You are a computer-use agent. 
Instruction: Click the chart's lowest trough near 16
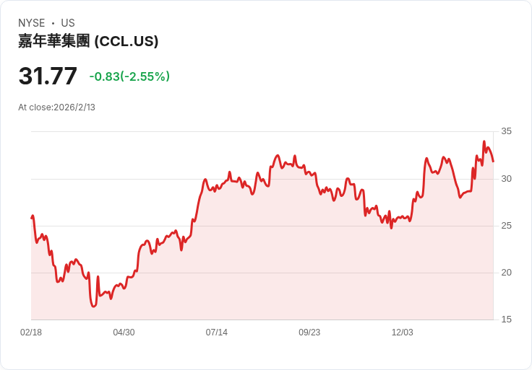pyautogui.click(x=94, y=307)
